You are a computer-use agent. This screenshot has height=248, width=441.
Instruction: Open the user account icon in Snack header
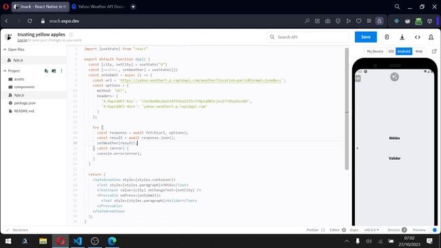(431, 37)
